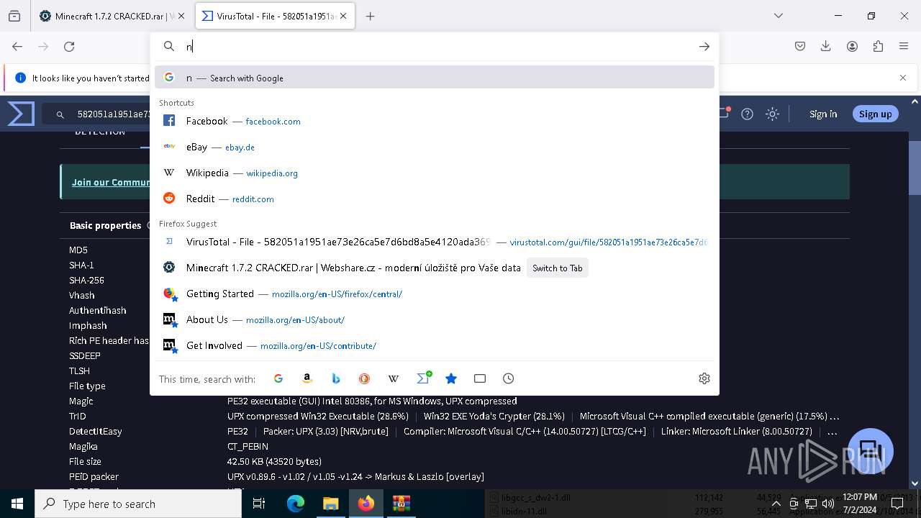This screenshot has height=518, width=921.
Task: Choose Facebook shortcut suggestion
Action: tap(435, 121)
